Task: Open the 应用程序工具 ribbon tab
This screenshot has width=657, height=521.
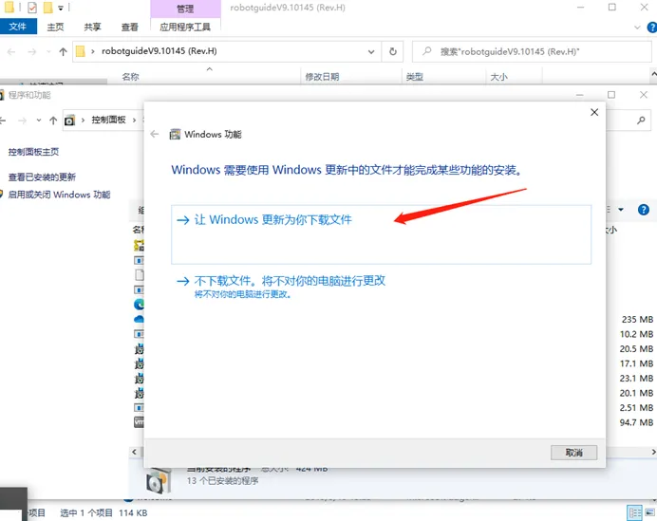Action: [x=185, y=27]
